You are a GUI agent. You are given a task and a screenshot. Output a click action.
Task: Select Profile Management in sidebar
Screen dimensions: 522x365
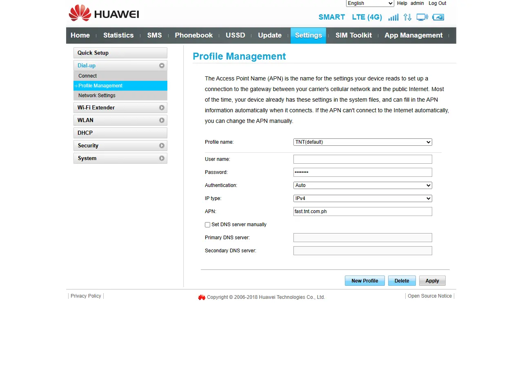(120, 86)
